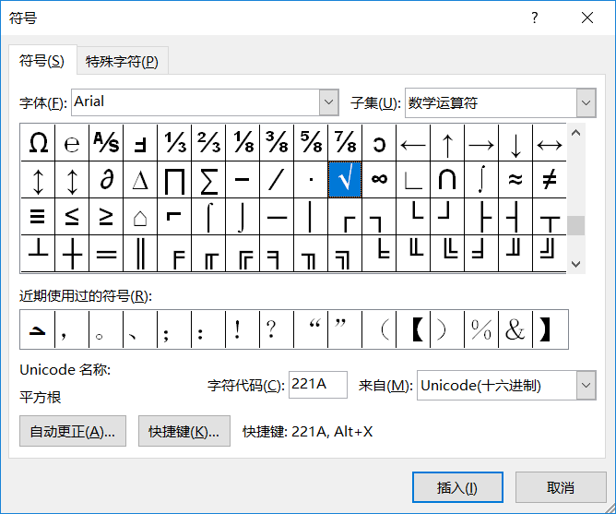
Task: Switch to the 符号(S) tab
Action: point(42,61)
